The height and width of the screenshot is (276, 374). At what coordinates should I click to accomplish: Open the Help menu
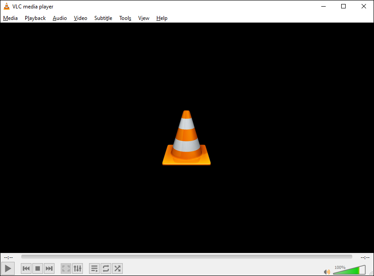click(x=162, y=18)
